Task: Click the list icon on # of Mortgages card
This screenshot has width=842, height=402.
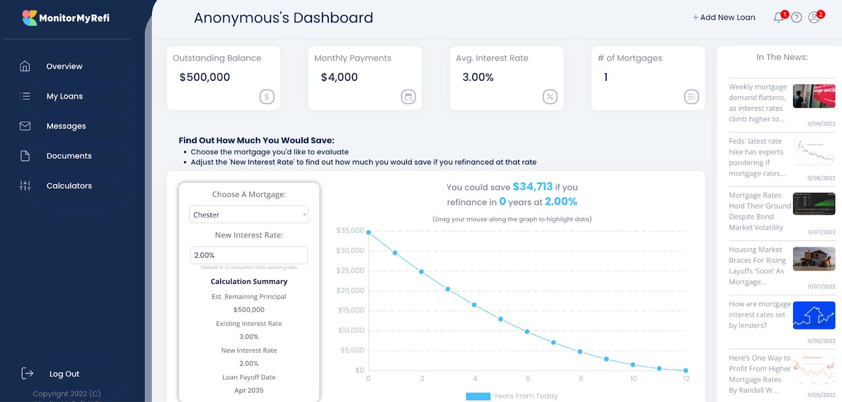Action: pos(691,97)
